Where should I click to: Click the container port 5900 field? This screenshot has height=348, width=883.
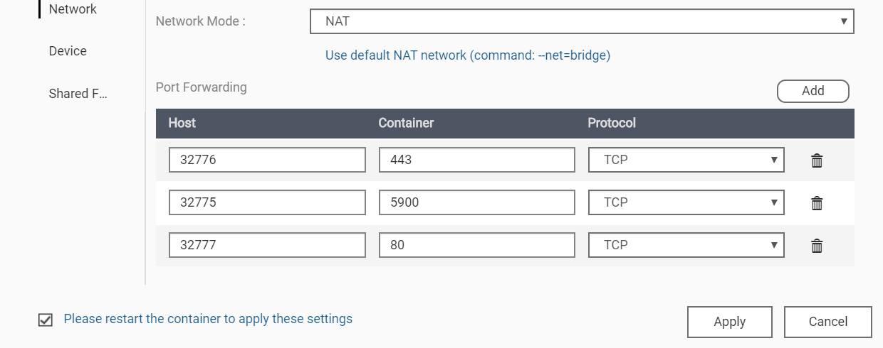tap(476, 202)
